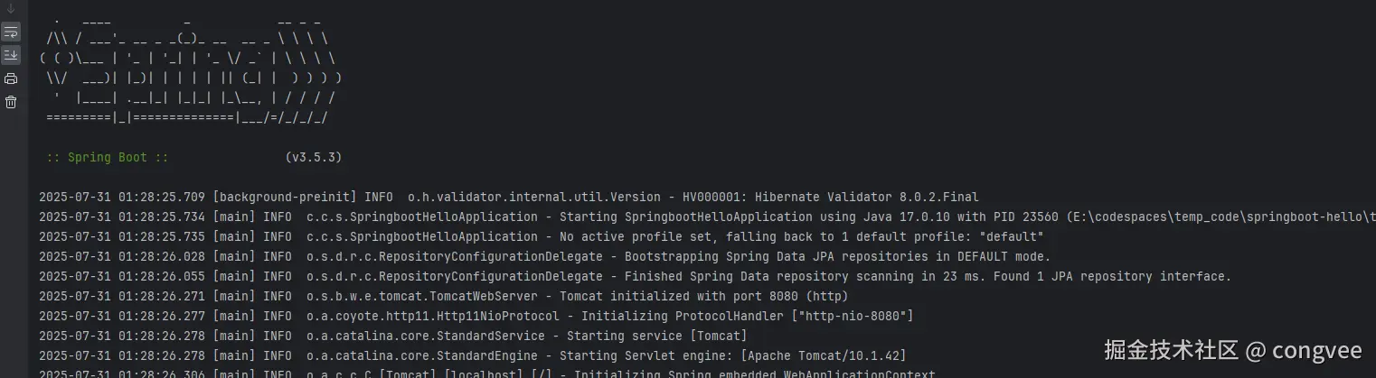Toggle the soft-wrap console icon
This screenshot has height=378, width=1376.
click(11, 32)
